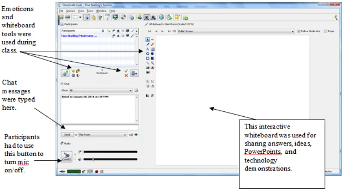Click the smiley face emoticon
Viewport: 344px width, 189px height.
73,71
